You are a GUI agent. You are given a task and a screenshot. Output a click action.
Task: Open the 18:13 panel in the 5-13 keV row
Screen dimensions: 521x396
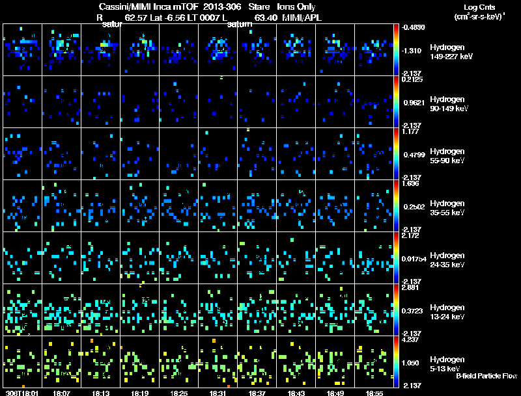(100, 362)
